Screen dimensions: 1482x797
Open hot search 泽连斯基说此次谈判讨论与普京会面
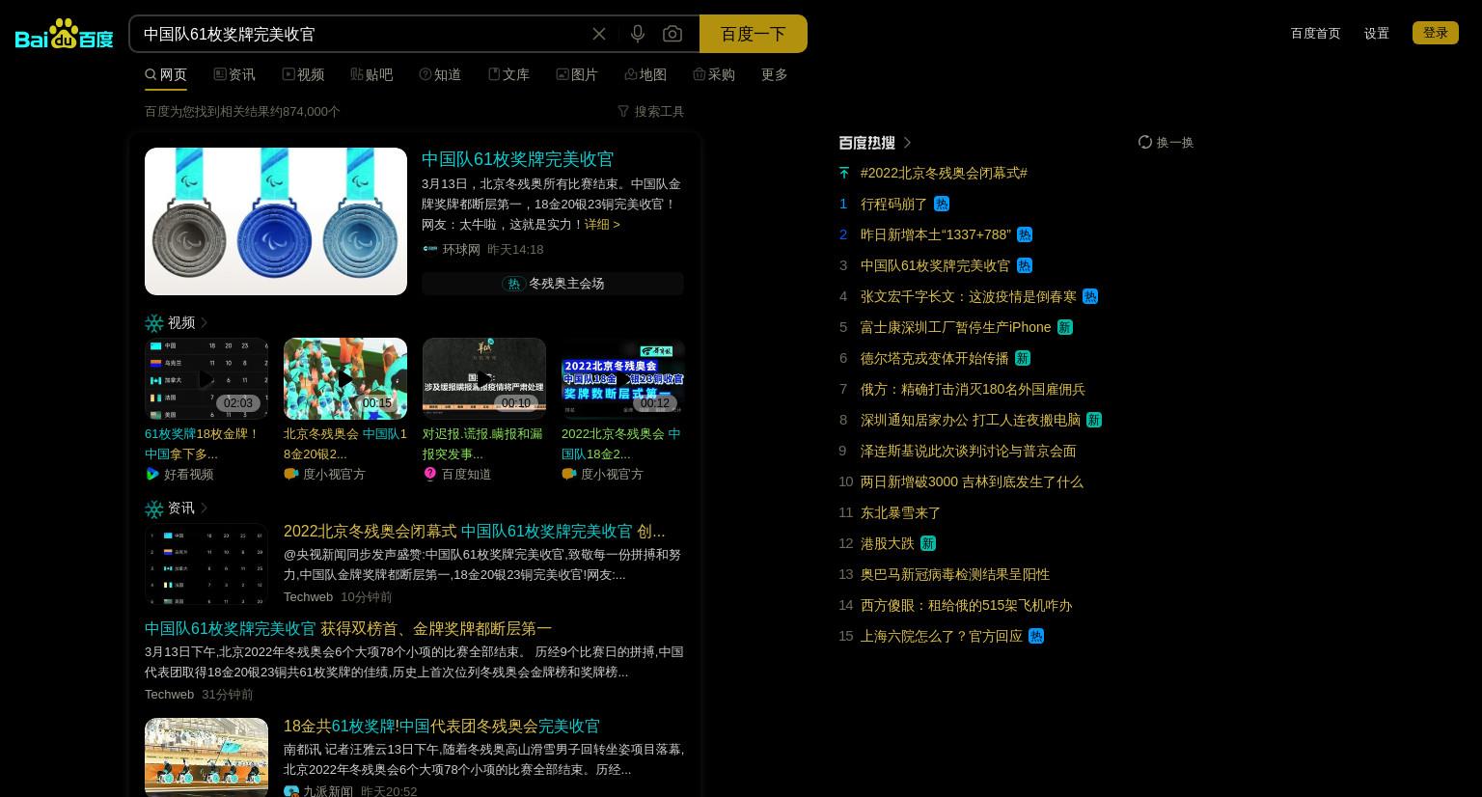click(969, 451)
